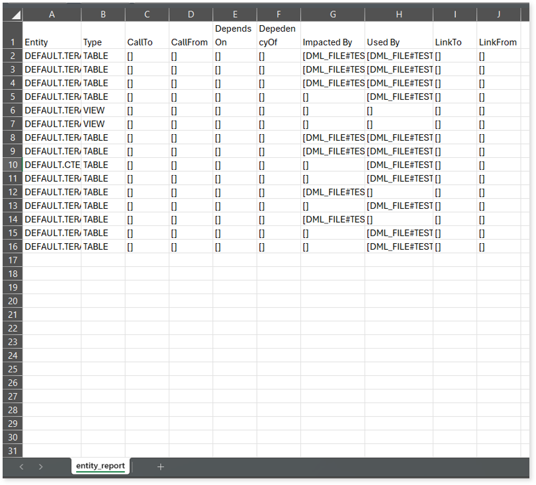Click DEFAULT.CTE entity cell in row 10
Image resolution: width=536 pixels, height=485 pixels.
52,165
